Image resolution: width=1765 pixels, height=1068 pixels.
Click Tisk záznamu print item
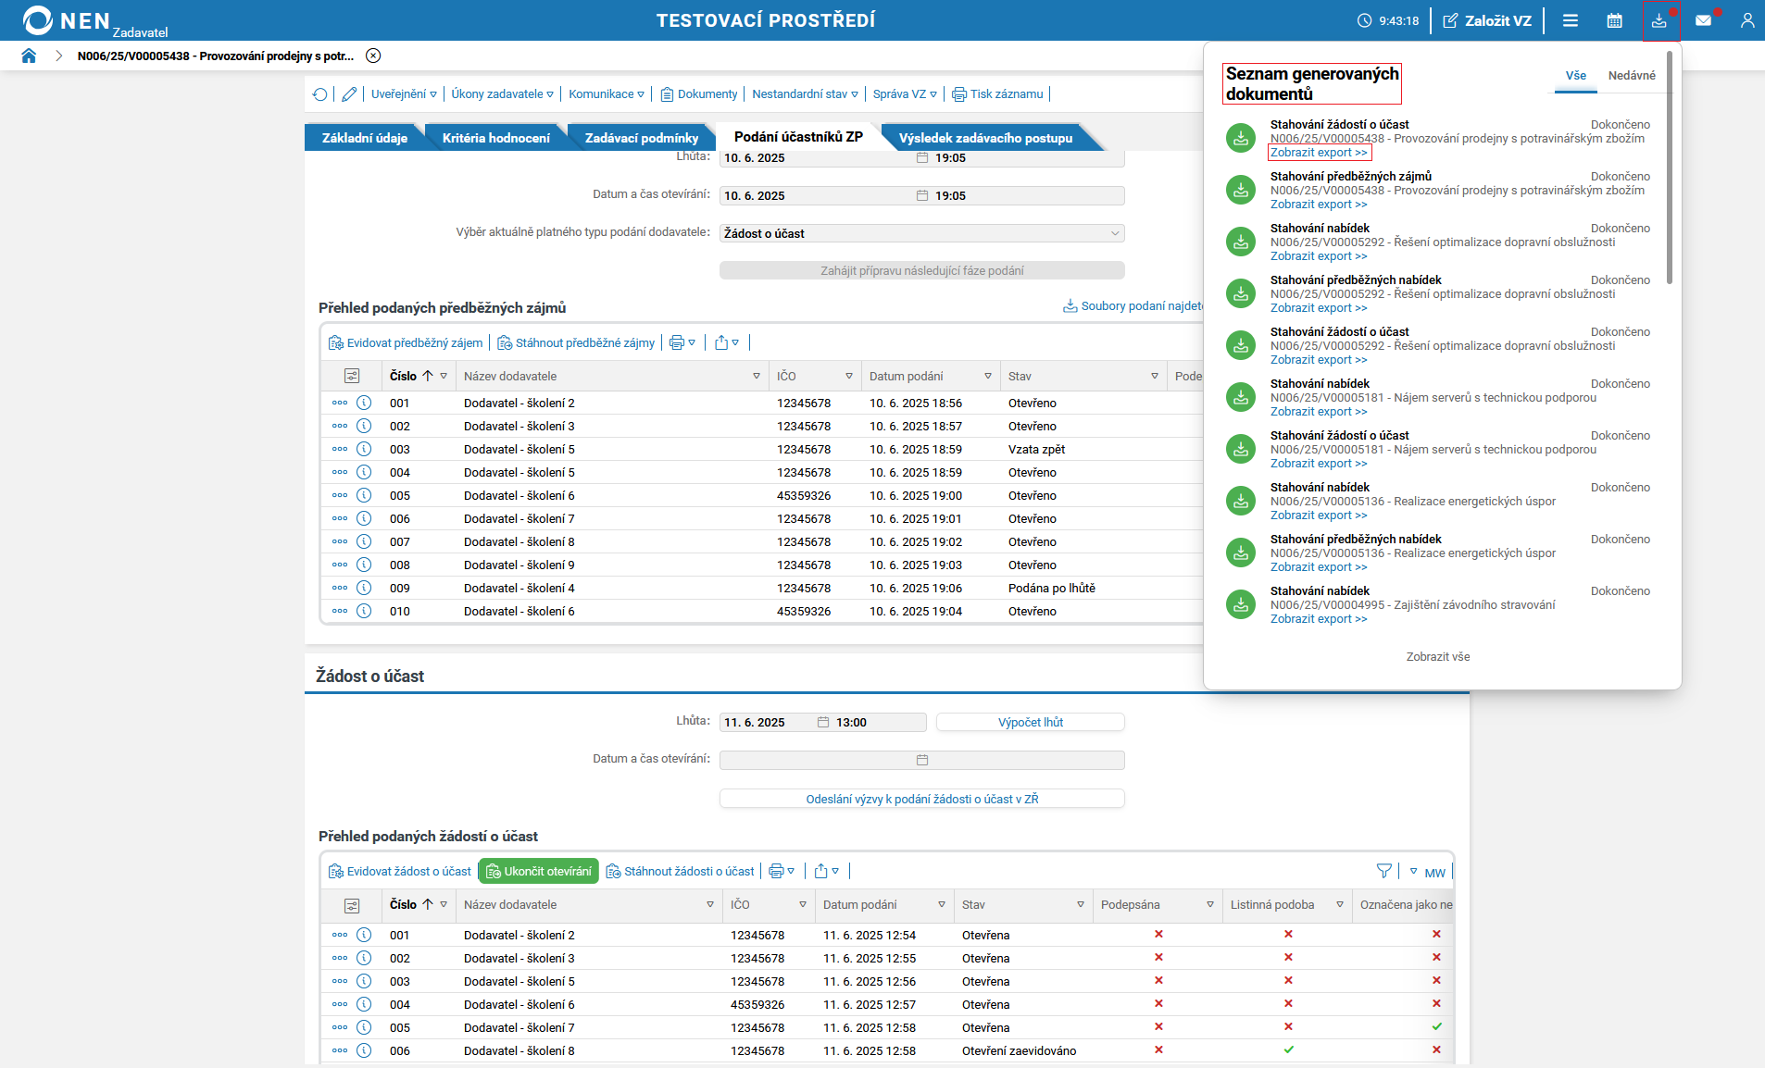pos(998,94)
